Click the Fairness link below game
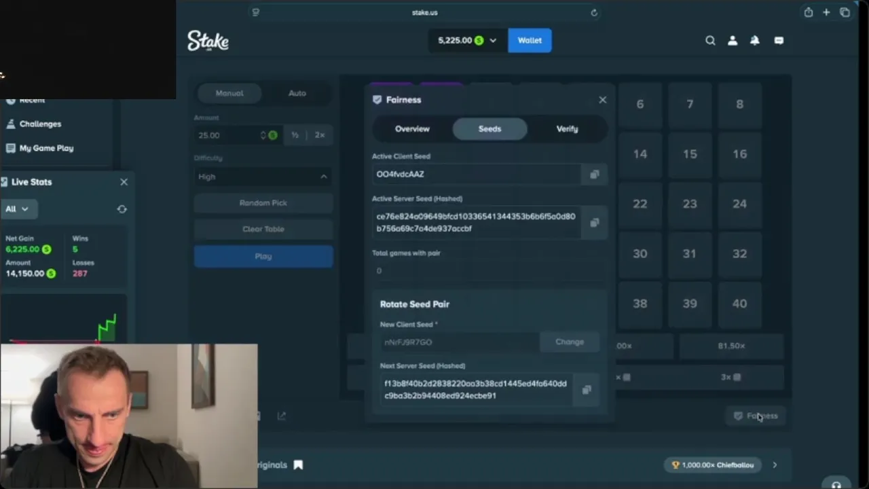Screen dimensions: 869x489 pyautogui.click(x=755, y=416)
